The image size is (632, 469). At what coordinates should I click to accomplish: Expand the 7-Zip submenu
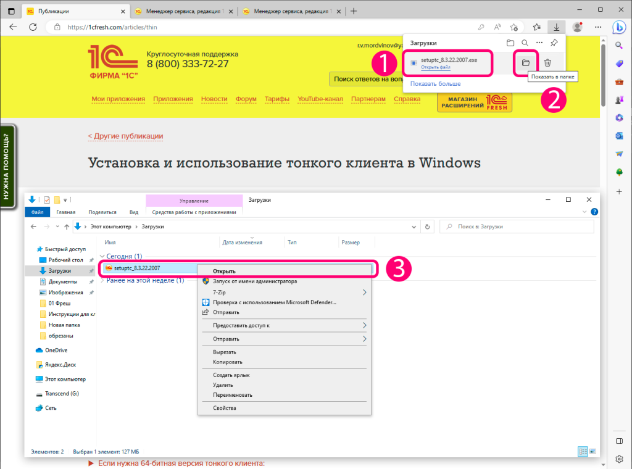pyautogui.click(x=364, y=292)
